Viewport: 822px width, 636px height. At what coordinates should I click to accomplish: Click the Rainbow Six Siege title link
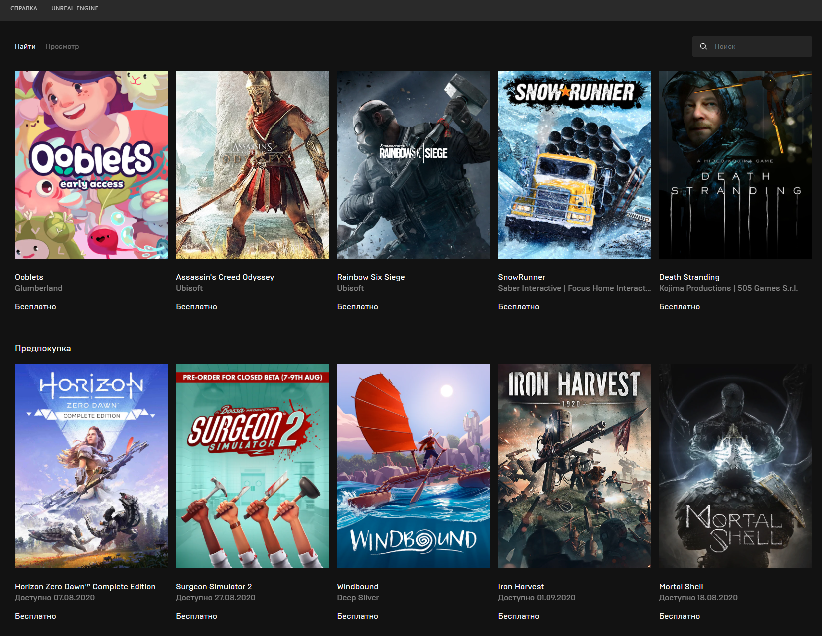coord(371,277)
